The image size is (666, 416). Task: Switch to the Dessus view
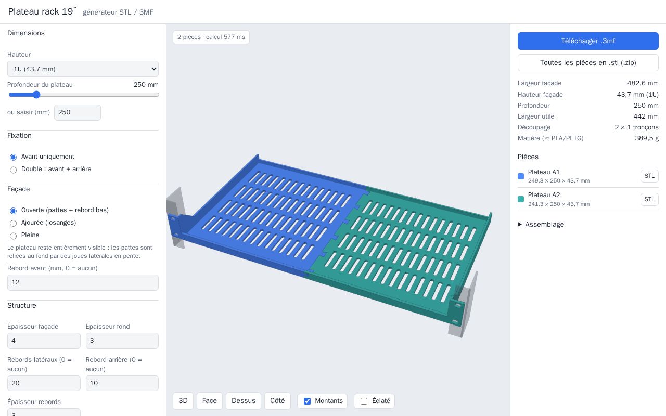click(244, 401)
